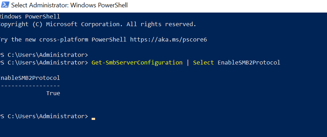This screenshot has width=327, height=137.
Task: Click the word Select in the title bar
Action: (19, 5)
